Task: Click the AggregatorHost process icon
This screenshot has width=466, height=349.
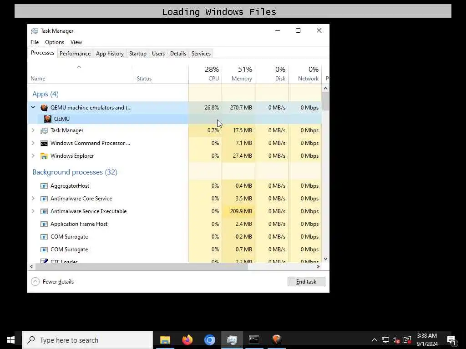Action: pos(44,186)
